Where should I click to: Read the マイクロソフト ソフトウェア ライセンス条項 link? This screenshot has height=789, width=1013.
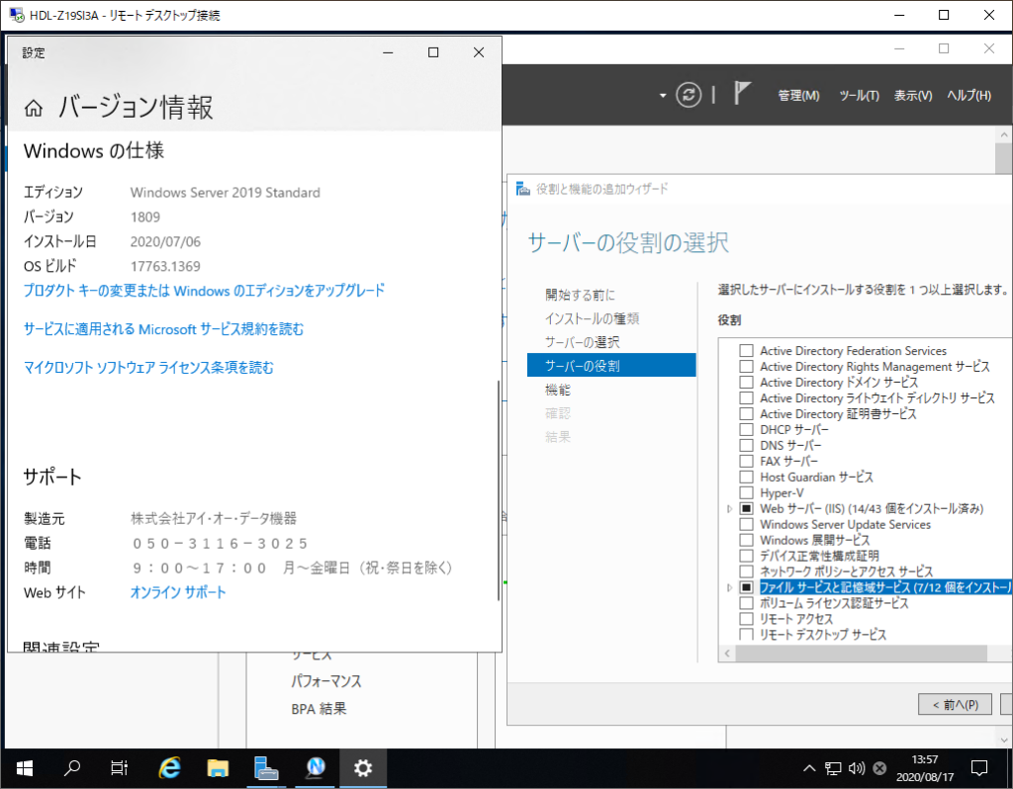tap(148, 368)
